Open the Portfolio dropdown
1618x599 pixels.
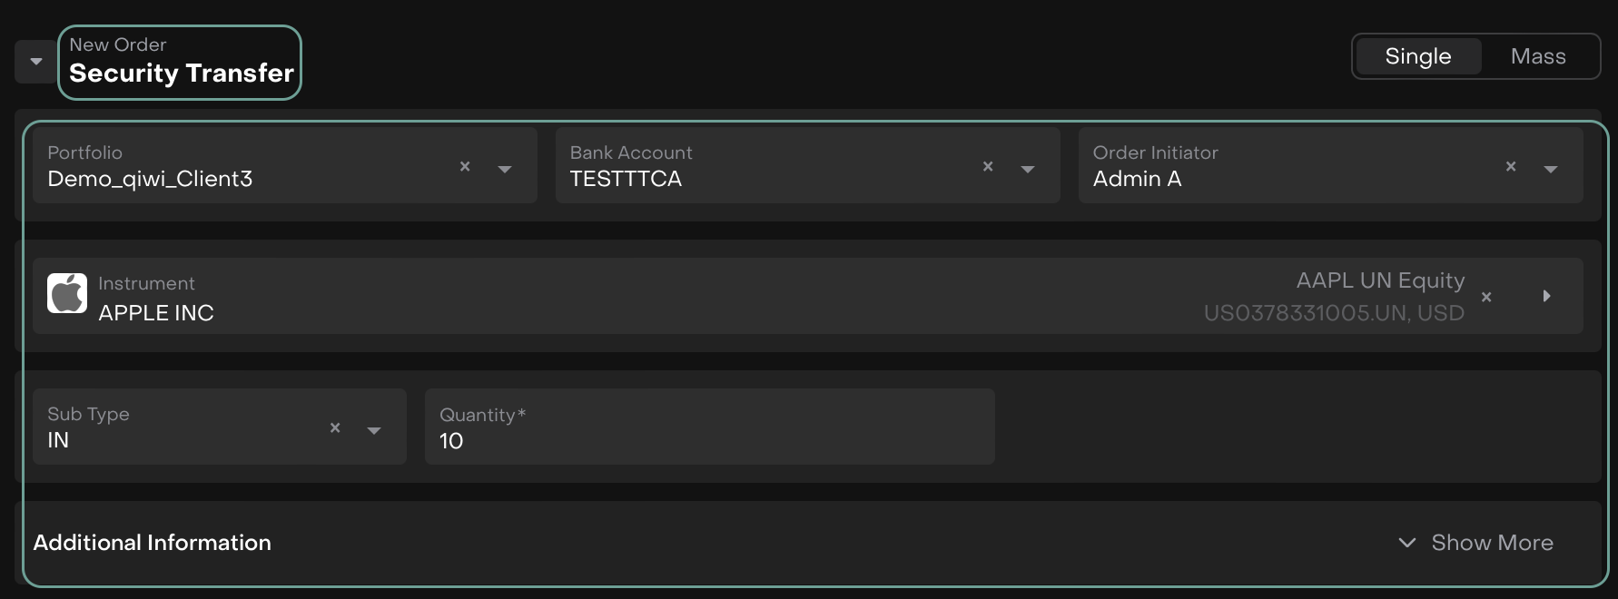coord(505,169)
